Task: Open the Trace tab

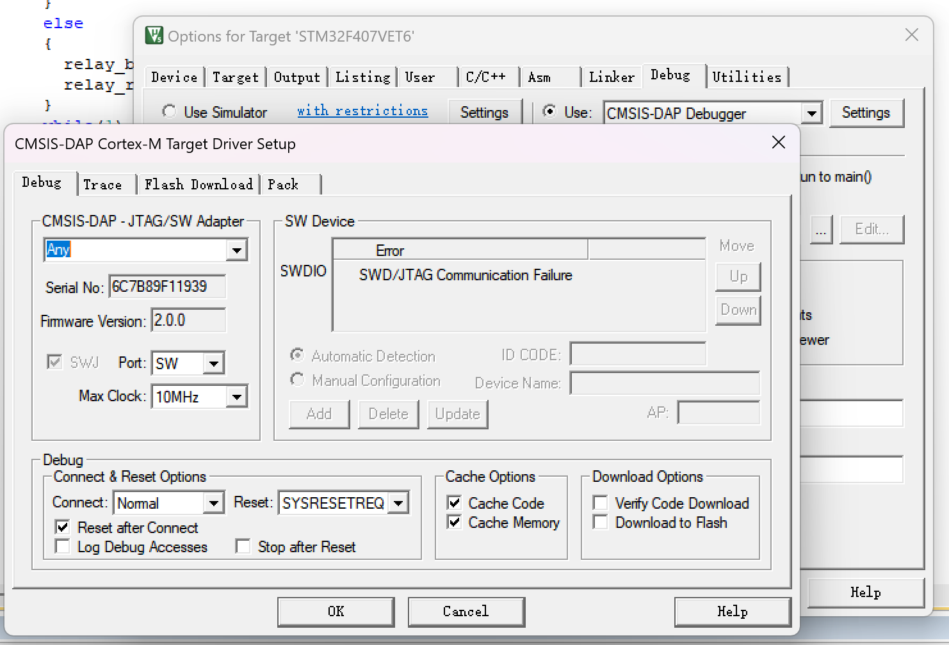Action: click(x=102, y=184)
